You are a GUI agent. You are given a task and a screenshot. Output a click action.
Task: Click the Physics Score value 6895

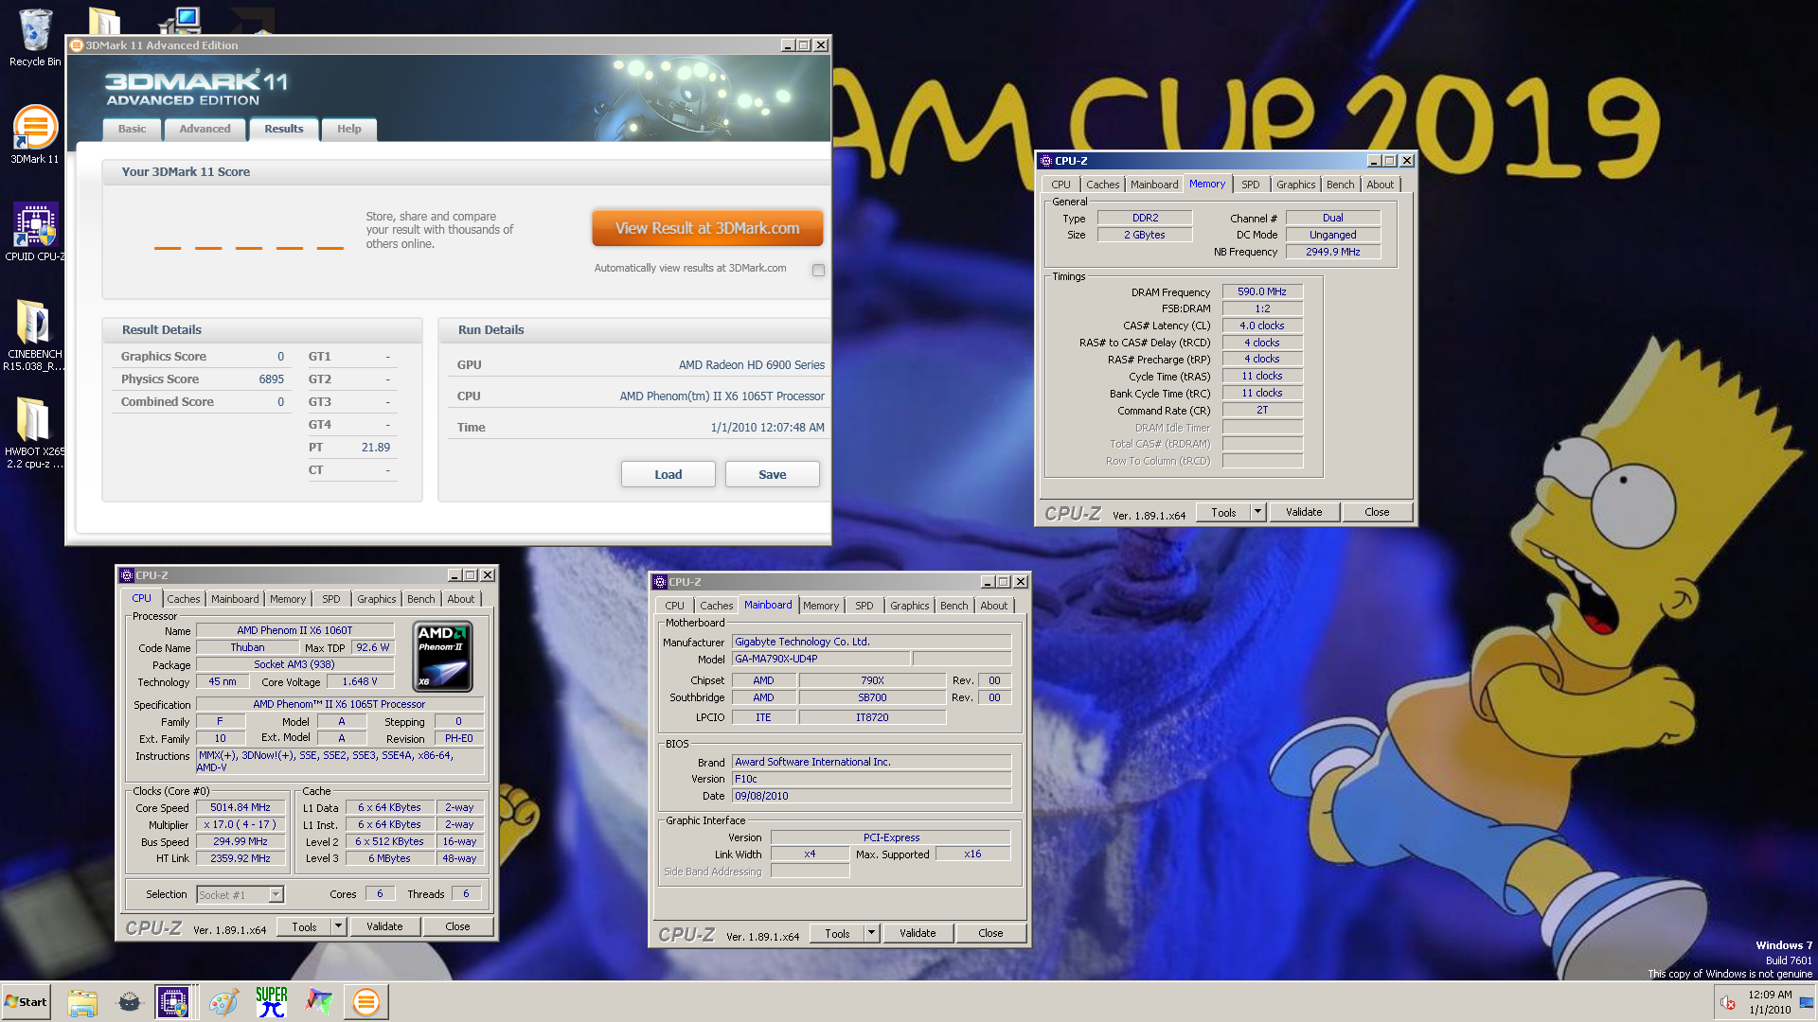click(271, 379)
